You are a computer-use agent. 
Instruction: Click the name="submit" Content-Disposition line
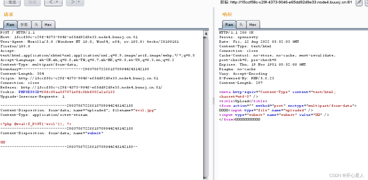coord(52,133)
